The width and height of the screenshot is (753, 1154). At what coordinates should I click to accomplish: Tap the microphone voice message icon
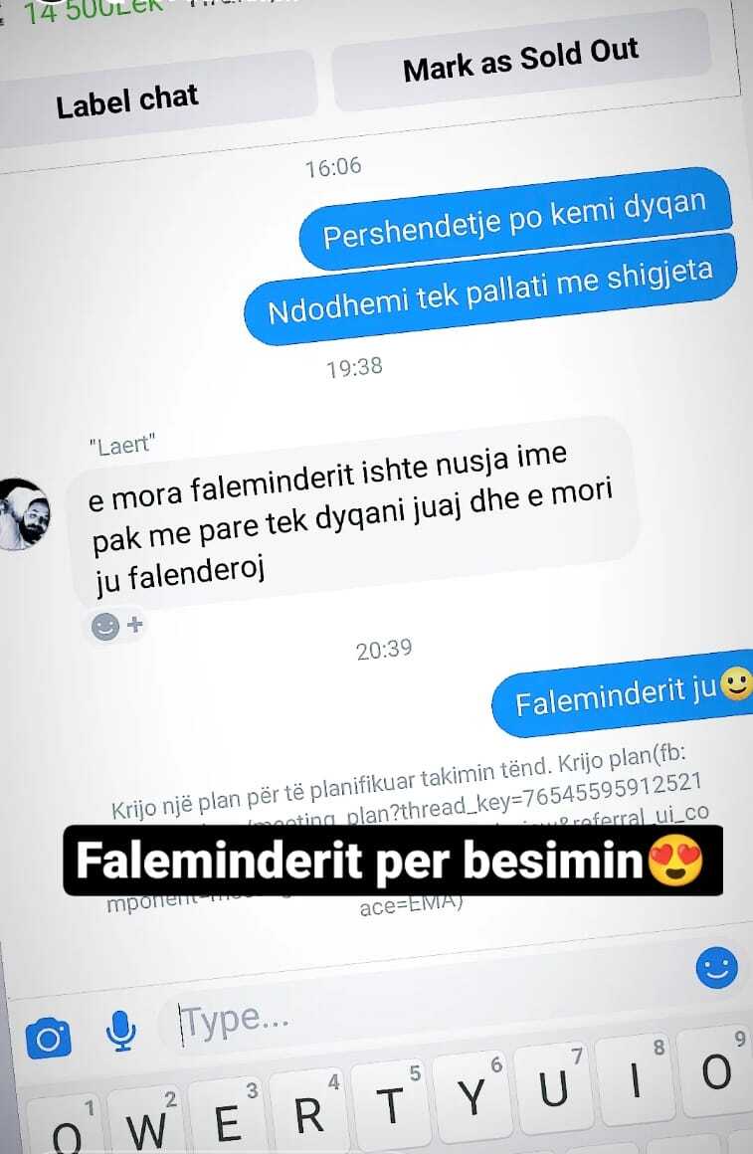point(120,1031)
